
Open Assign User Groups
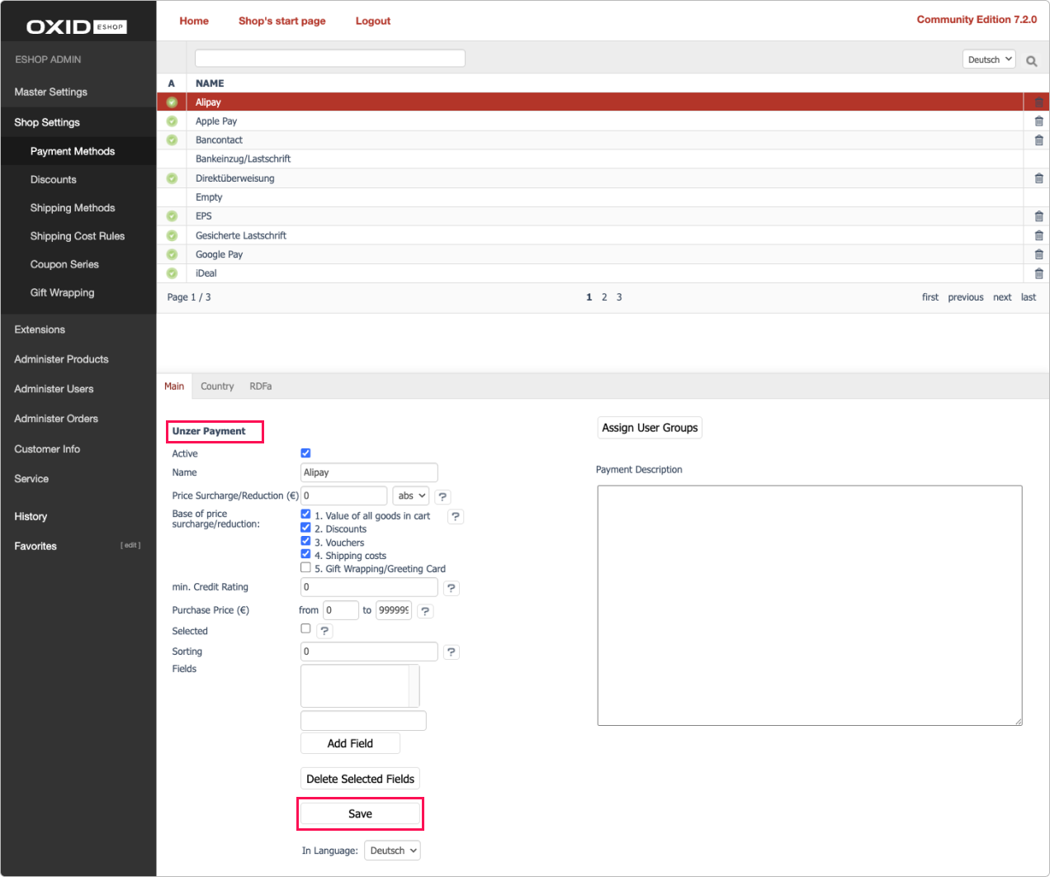click(x=650, y=427)
